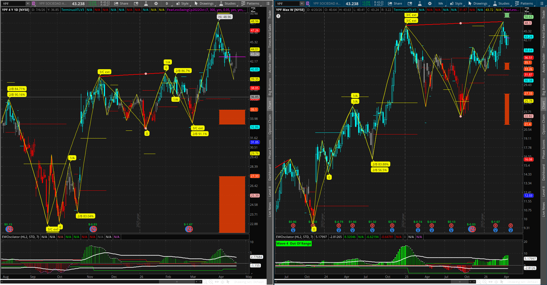Open the list menu icon right of Patterns, left chart
Viewport: 547px width, 285px height.
[268, 4]
